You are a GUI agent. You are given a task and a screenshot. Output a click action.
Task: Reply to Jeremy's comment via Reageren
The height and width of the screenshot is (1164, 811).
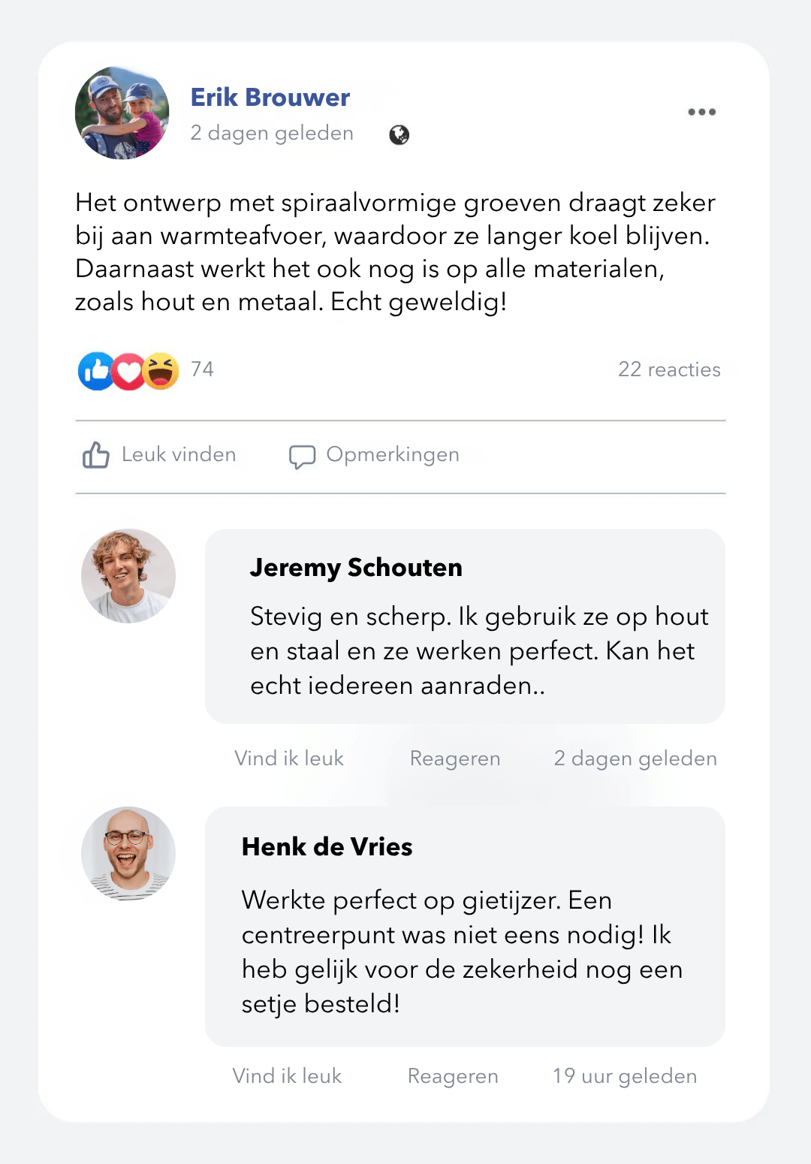(x=455, y=758)
